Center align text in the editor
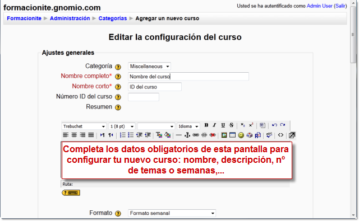 (74, 135)
